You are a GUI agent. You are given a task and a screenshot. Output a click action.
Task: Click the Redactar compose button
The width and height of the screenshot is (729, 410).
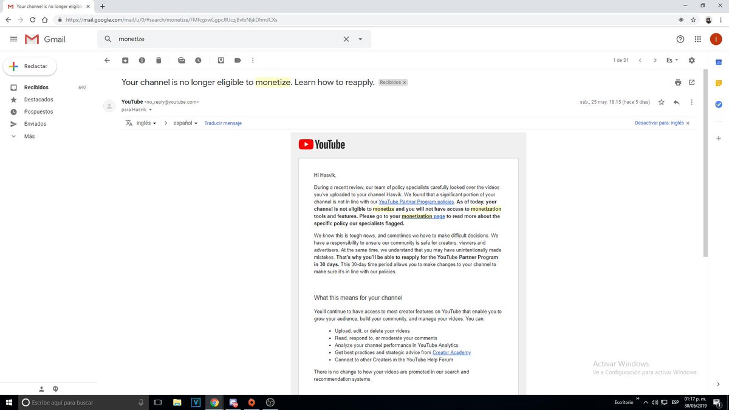point(30,66)
